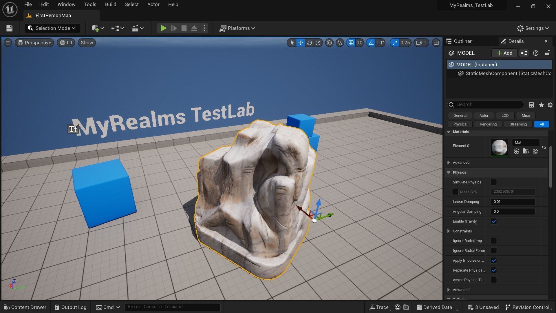Select the Physics filter category
The width and height of the screenshot is (556, 313).
tap(460, 124)
